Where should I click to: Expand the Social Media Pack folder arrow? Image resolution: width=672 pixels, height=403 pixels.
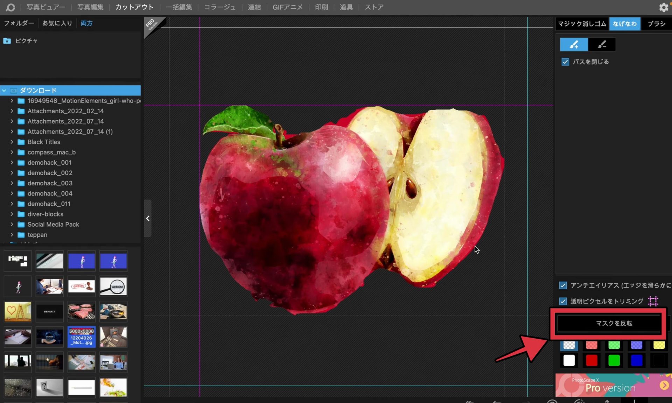point(12,225)
